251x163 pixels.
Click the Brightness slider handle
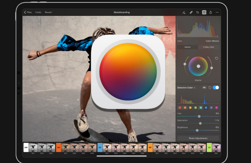click(197, 130)
